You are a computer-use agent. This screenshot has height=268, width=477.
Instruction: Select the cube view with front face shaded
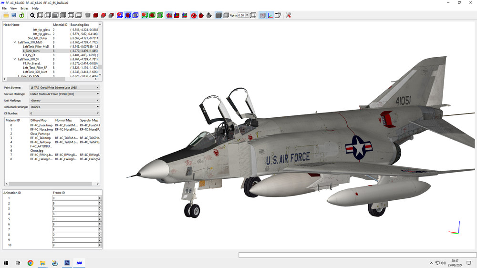(x=55, y=15)
